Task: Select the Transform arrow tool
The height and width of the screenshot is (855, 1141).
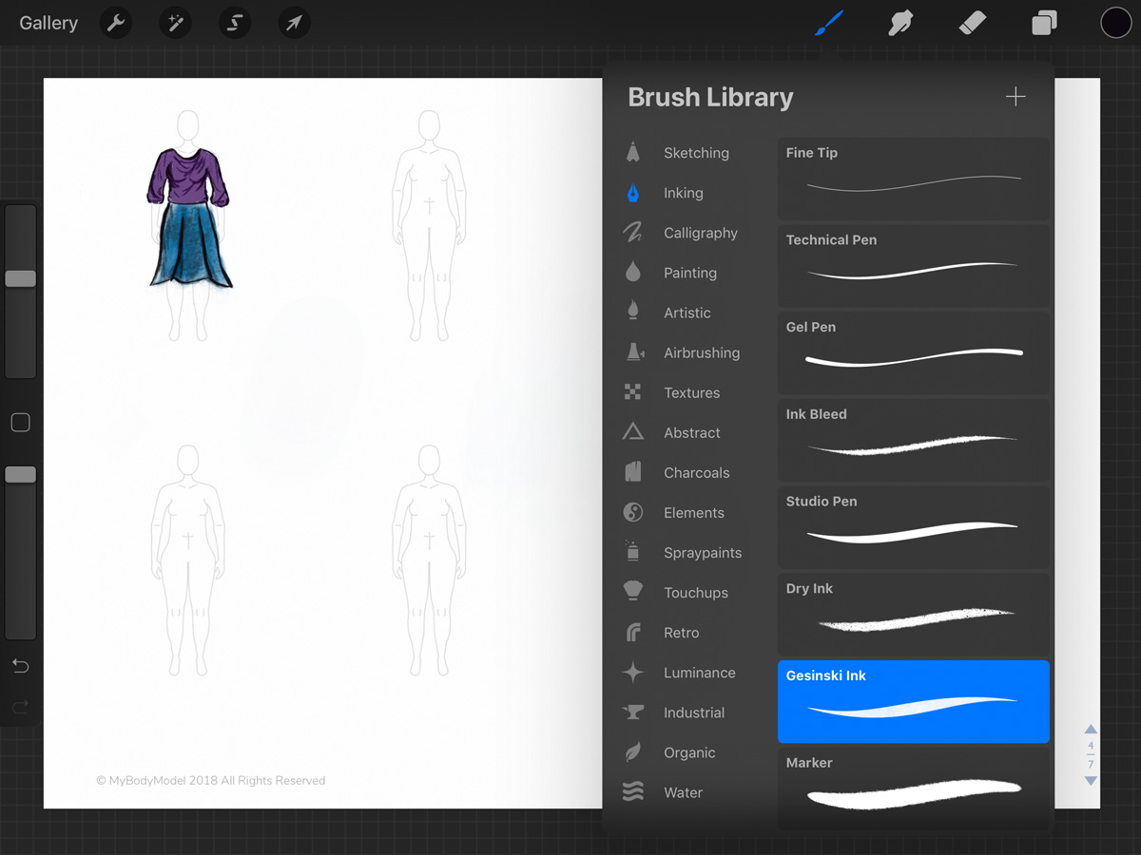Action: click(293, 22)
